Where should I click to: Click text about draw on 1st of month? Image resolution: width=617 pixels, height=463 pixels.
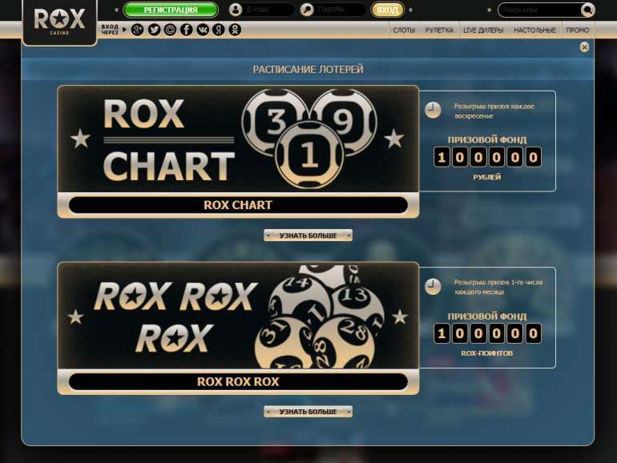pos(498,287)
